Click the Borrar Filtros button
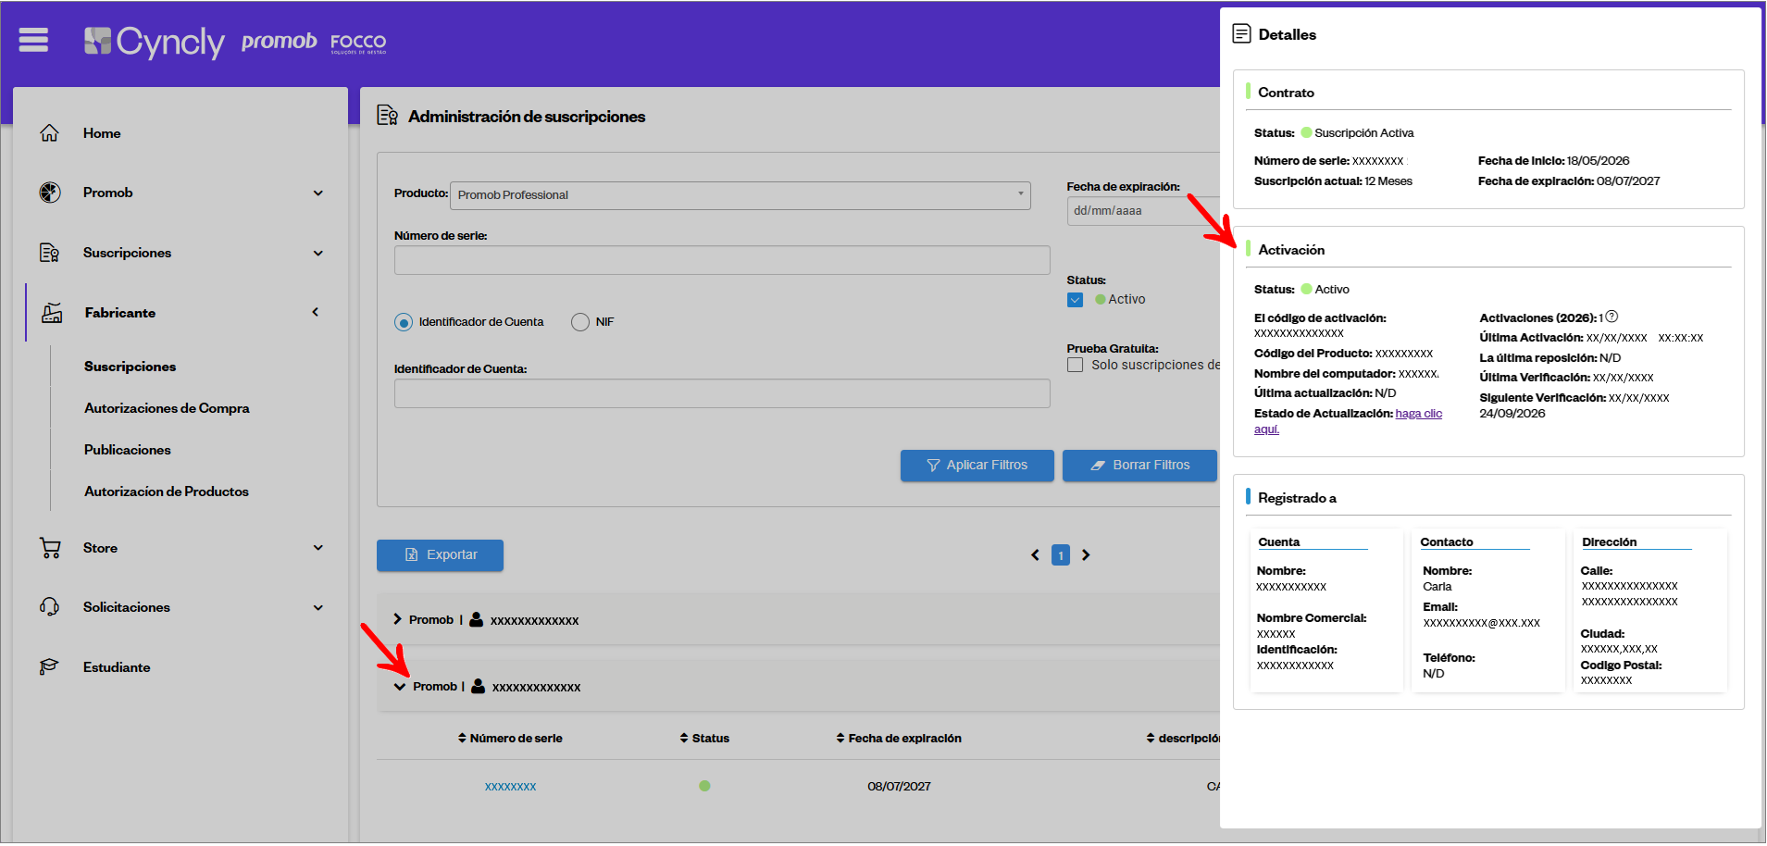 click(x=1139, y=466)
